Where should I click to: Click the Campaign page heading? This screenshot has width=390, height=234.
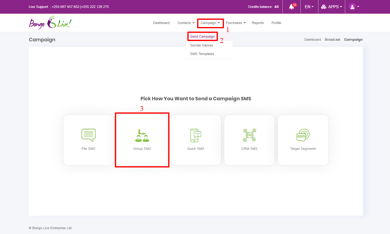(42, 40)
